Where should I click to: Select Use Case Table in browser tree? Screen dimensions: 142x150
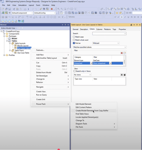(23, 53)
